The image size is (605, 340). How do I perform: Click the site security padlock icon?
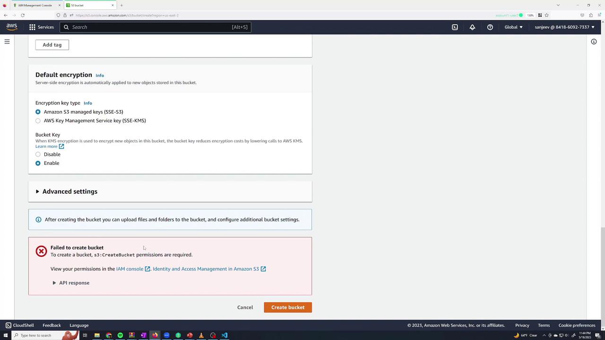pyautogui.click(x=65, y=15)
